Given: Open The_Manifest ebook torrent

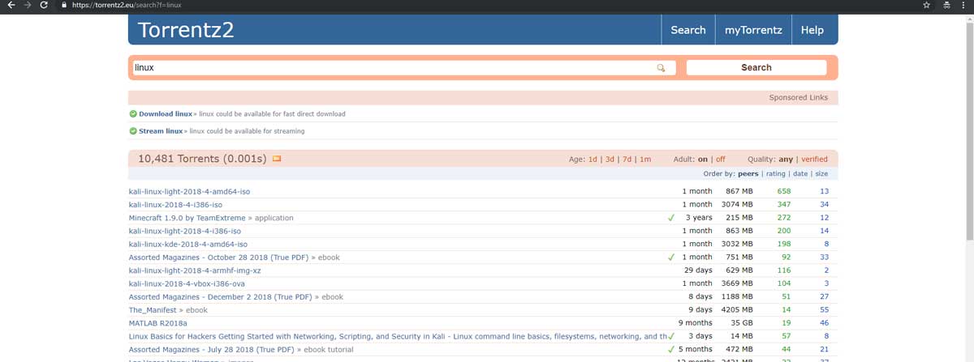Looking at the screenshot, I should 153,309.
